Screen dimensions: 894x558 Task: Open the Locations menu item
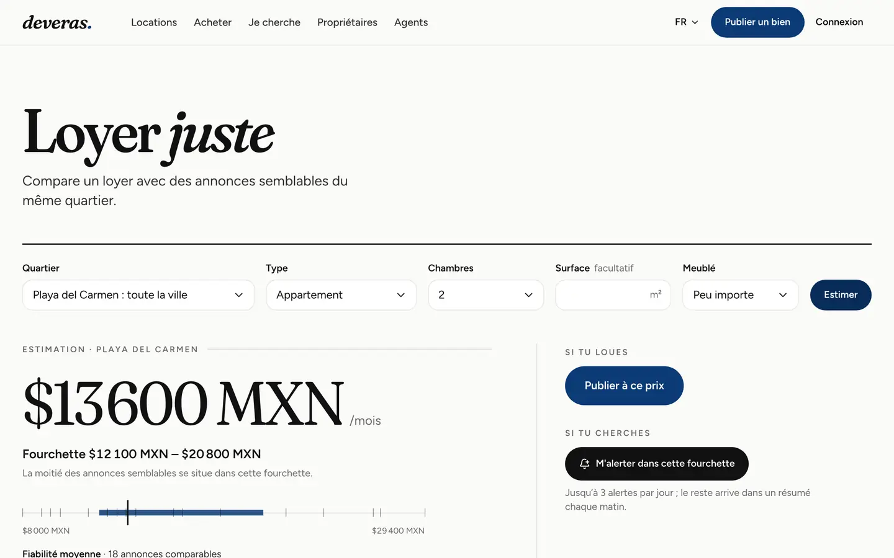click(154, 22)
